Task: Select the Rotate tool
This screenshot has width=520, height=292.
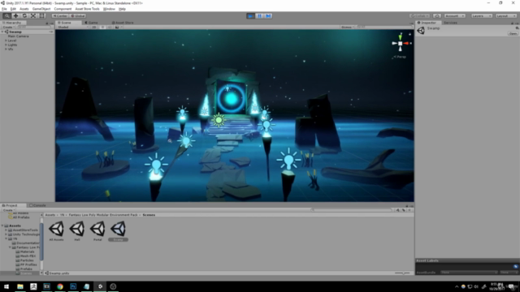Action: [24, 15]
